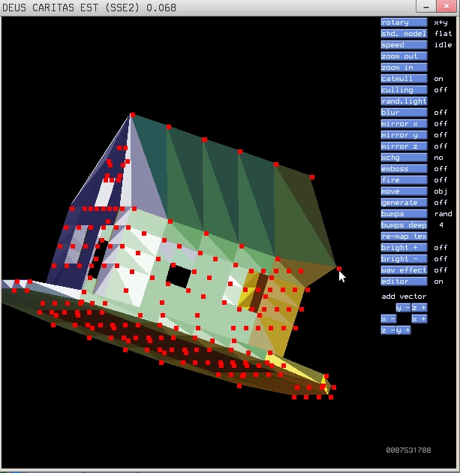Enable mirror z
Viewport: 460px width, 473px height.
(403, 146)
